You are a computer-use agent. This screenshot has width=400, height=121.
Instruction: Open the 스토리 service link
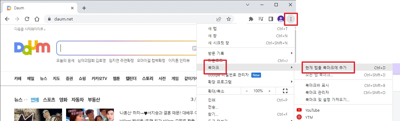148,78
